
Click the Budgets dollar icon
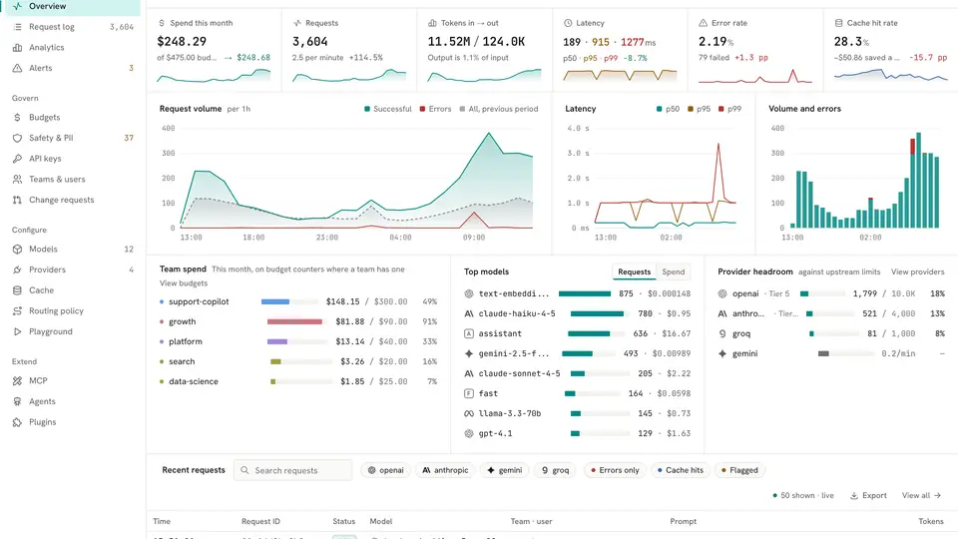17,118
